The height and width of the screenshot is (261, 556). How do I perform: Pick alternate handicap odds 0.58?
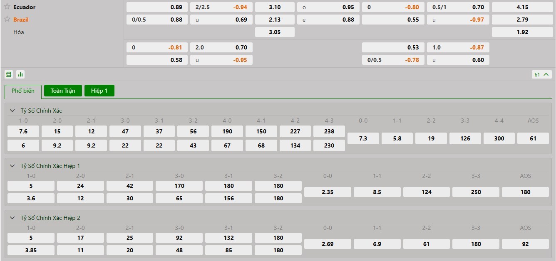(157, 60)
